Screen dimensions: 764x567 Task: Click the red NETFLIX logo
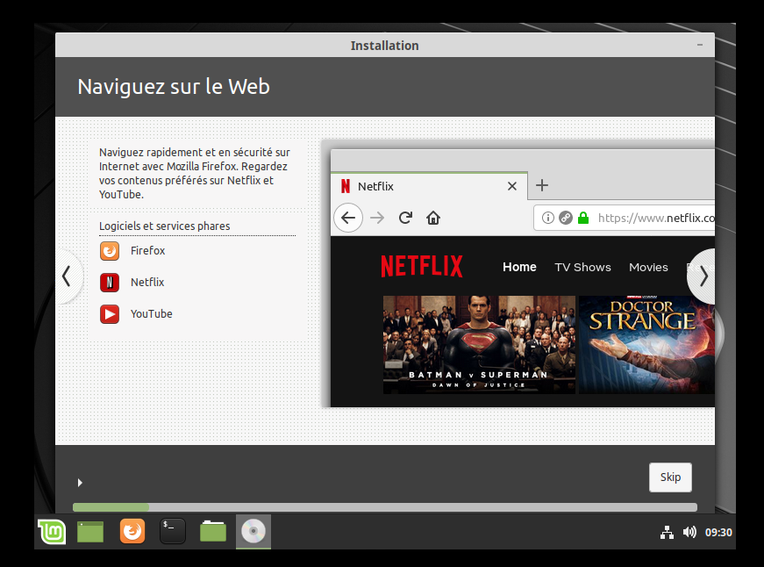[422, 266]
